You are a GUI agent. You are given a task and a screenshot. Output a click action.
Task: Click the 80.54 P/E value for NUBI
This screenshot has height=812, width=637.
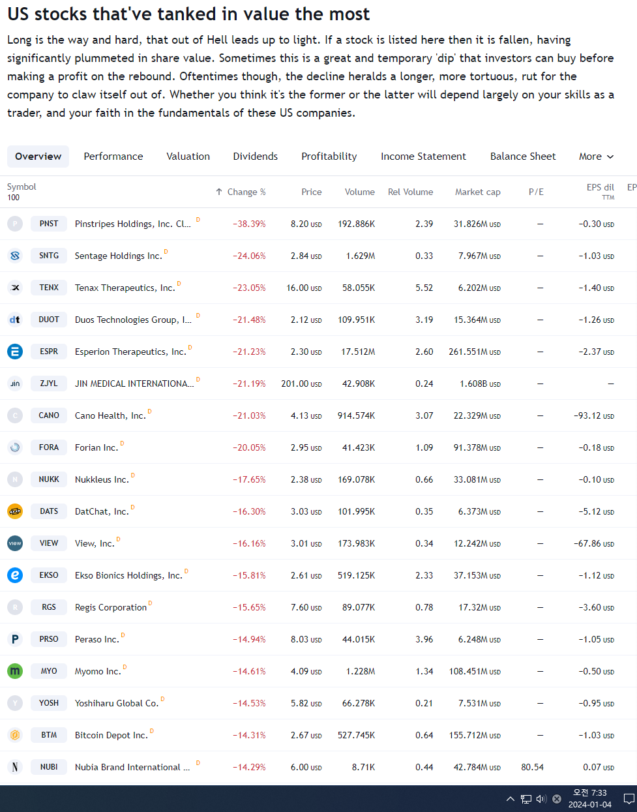(x=533, y=767)
